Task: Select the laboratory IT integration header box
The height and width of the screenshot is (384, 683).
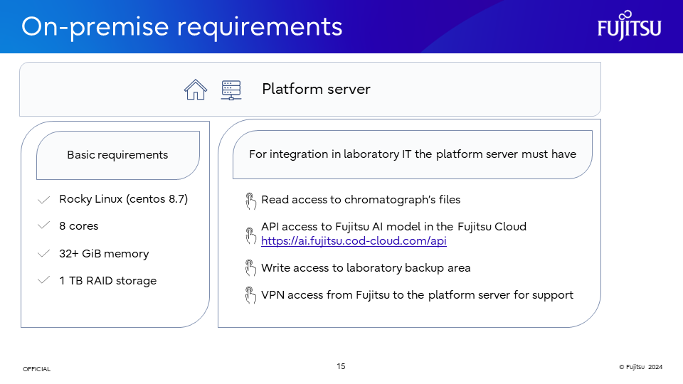Action: [412, 154]
